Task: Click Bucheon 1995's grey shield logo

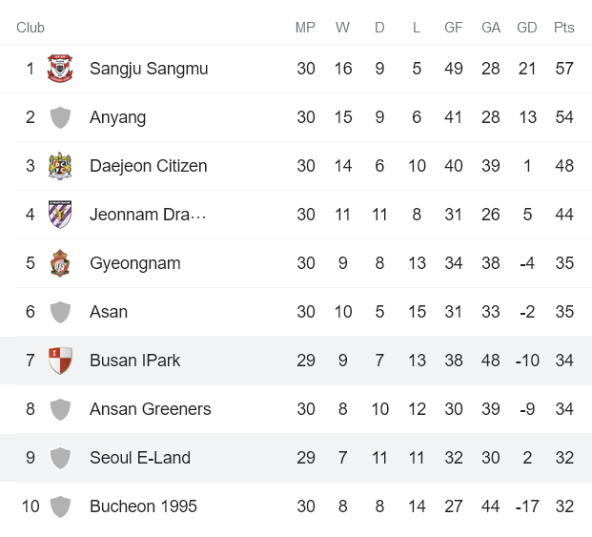Action: [60, 506]
